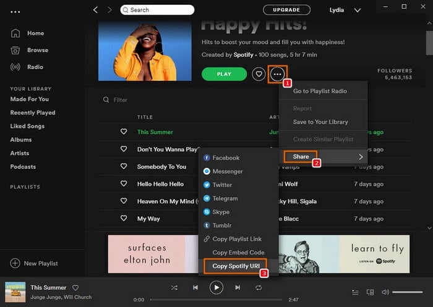Open the Happy Hits cover image
The height and width of the screenshot is (307, 433).
tap(145, 51)
